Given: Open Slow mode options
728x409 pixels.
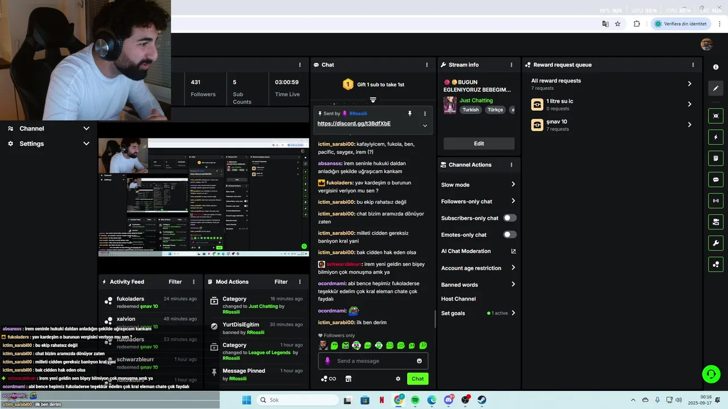Looking at the screenshot, I should [479, 185].
